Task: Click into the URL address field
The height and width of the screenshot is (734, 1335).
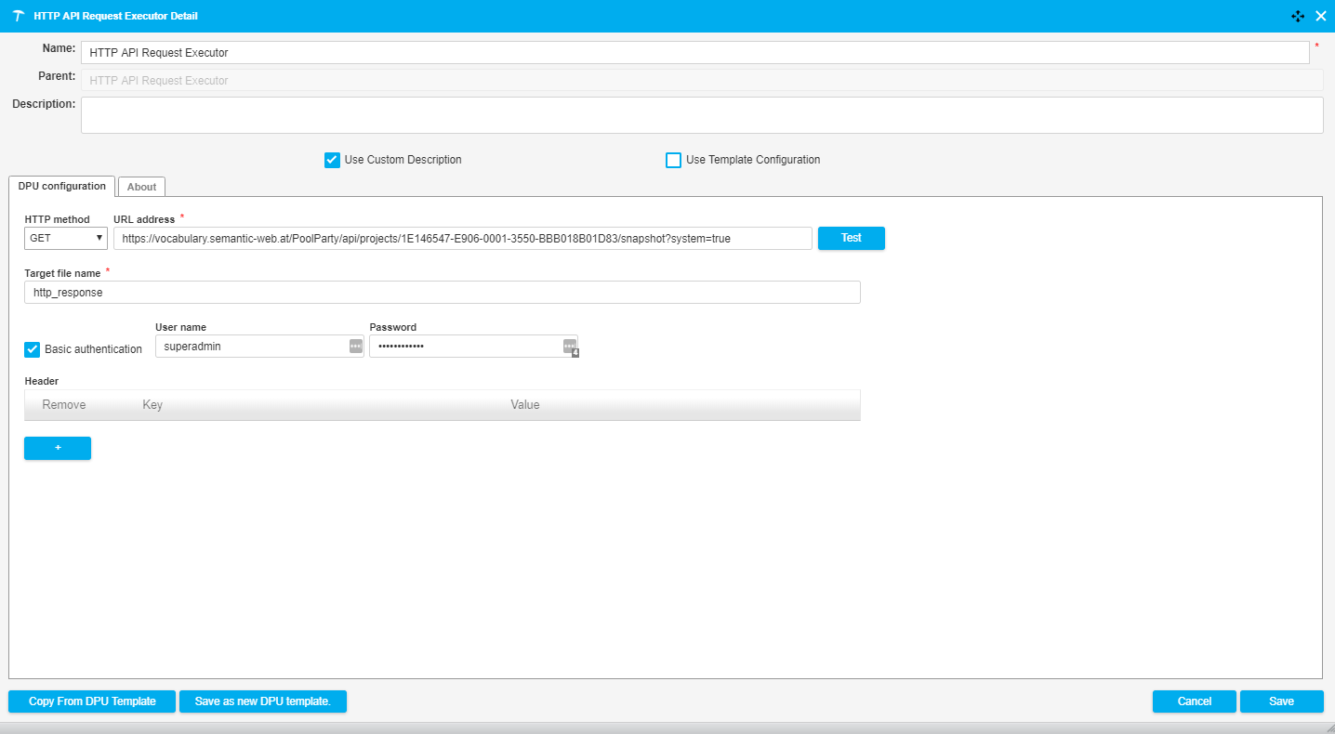Action: [x=463, y=239]
